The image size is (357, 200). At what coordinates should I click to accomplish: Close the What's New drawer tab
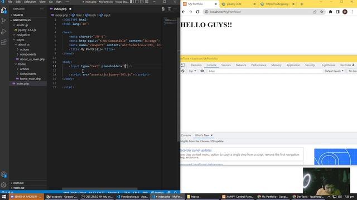pyautogui.click(x=211, y=135)
